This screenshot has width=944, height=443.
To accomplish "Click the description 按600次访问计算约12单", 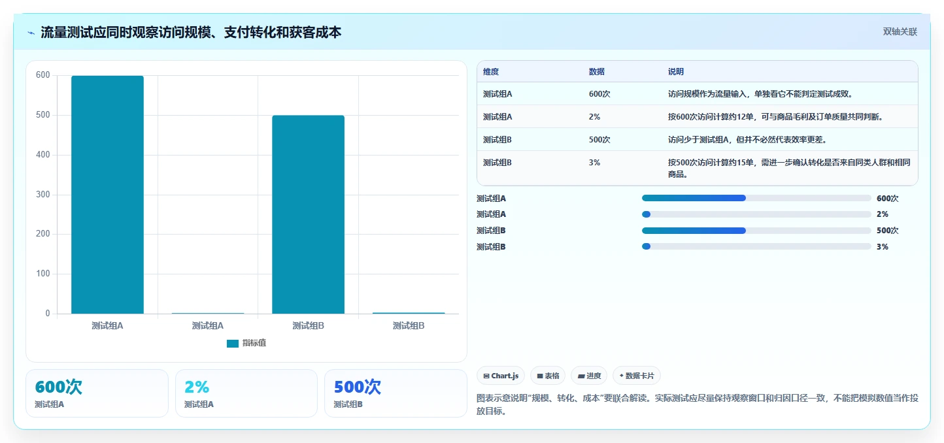I will click(776, 117).
